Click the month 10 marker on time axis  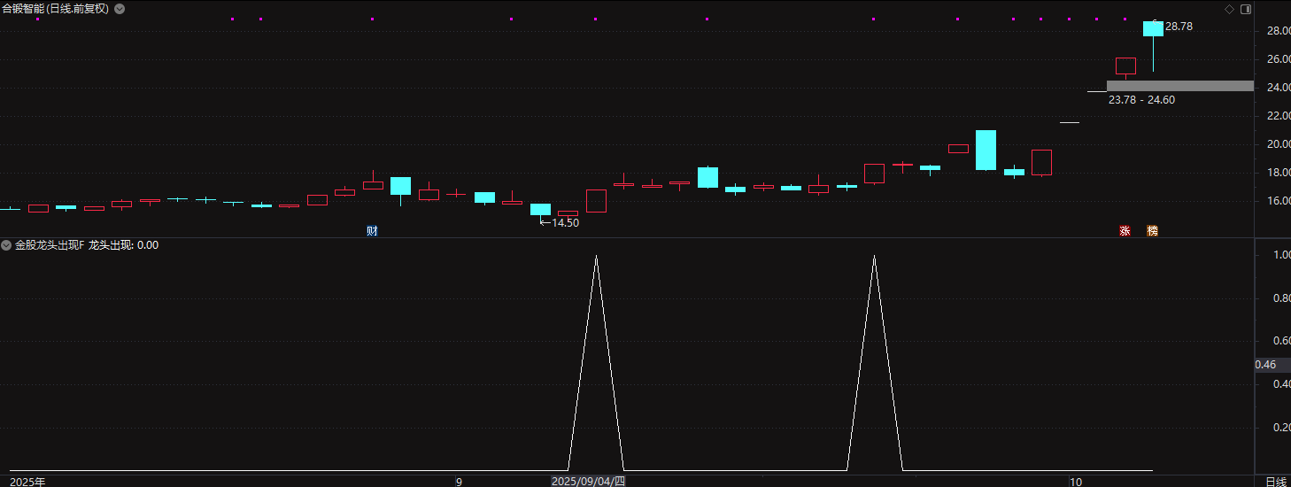coord(1076,482)
